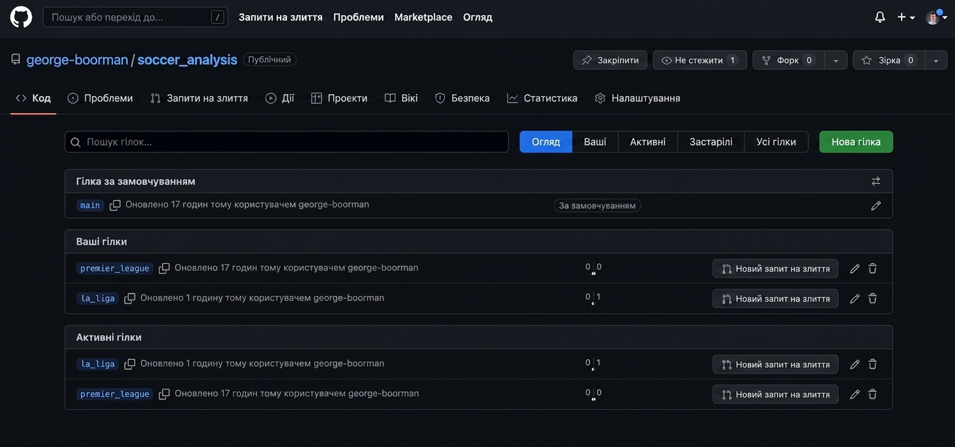Open the user avatar menu
Viewport: 955px width, 447px height.
pyautogui.click(x=936, y=17)
